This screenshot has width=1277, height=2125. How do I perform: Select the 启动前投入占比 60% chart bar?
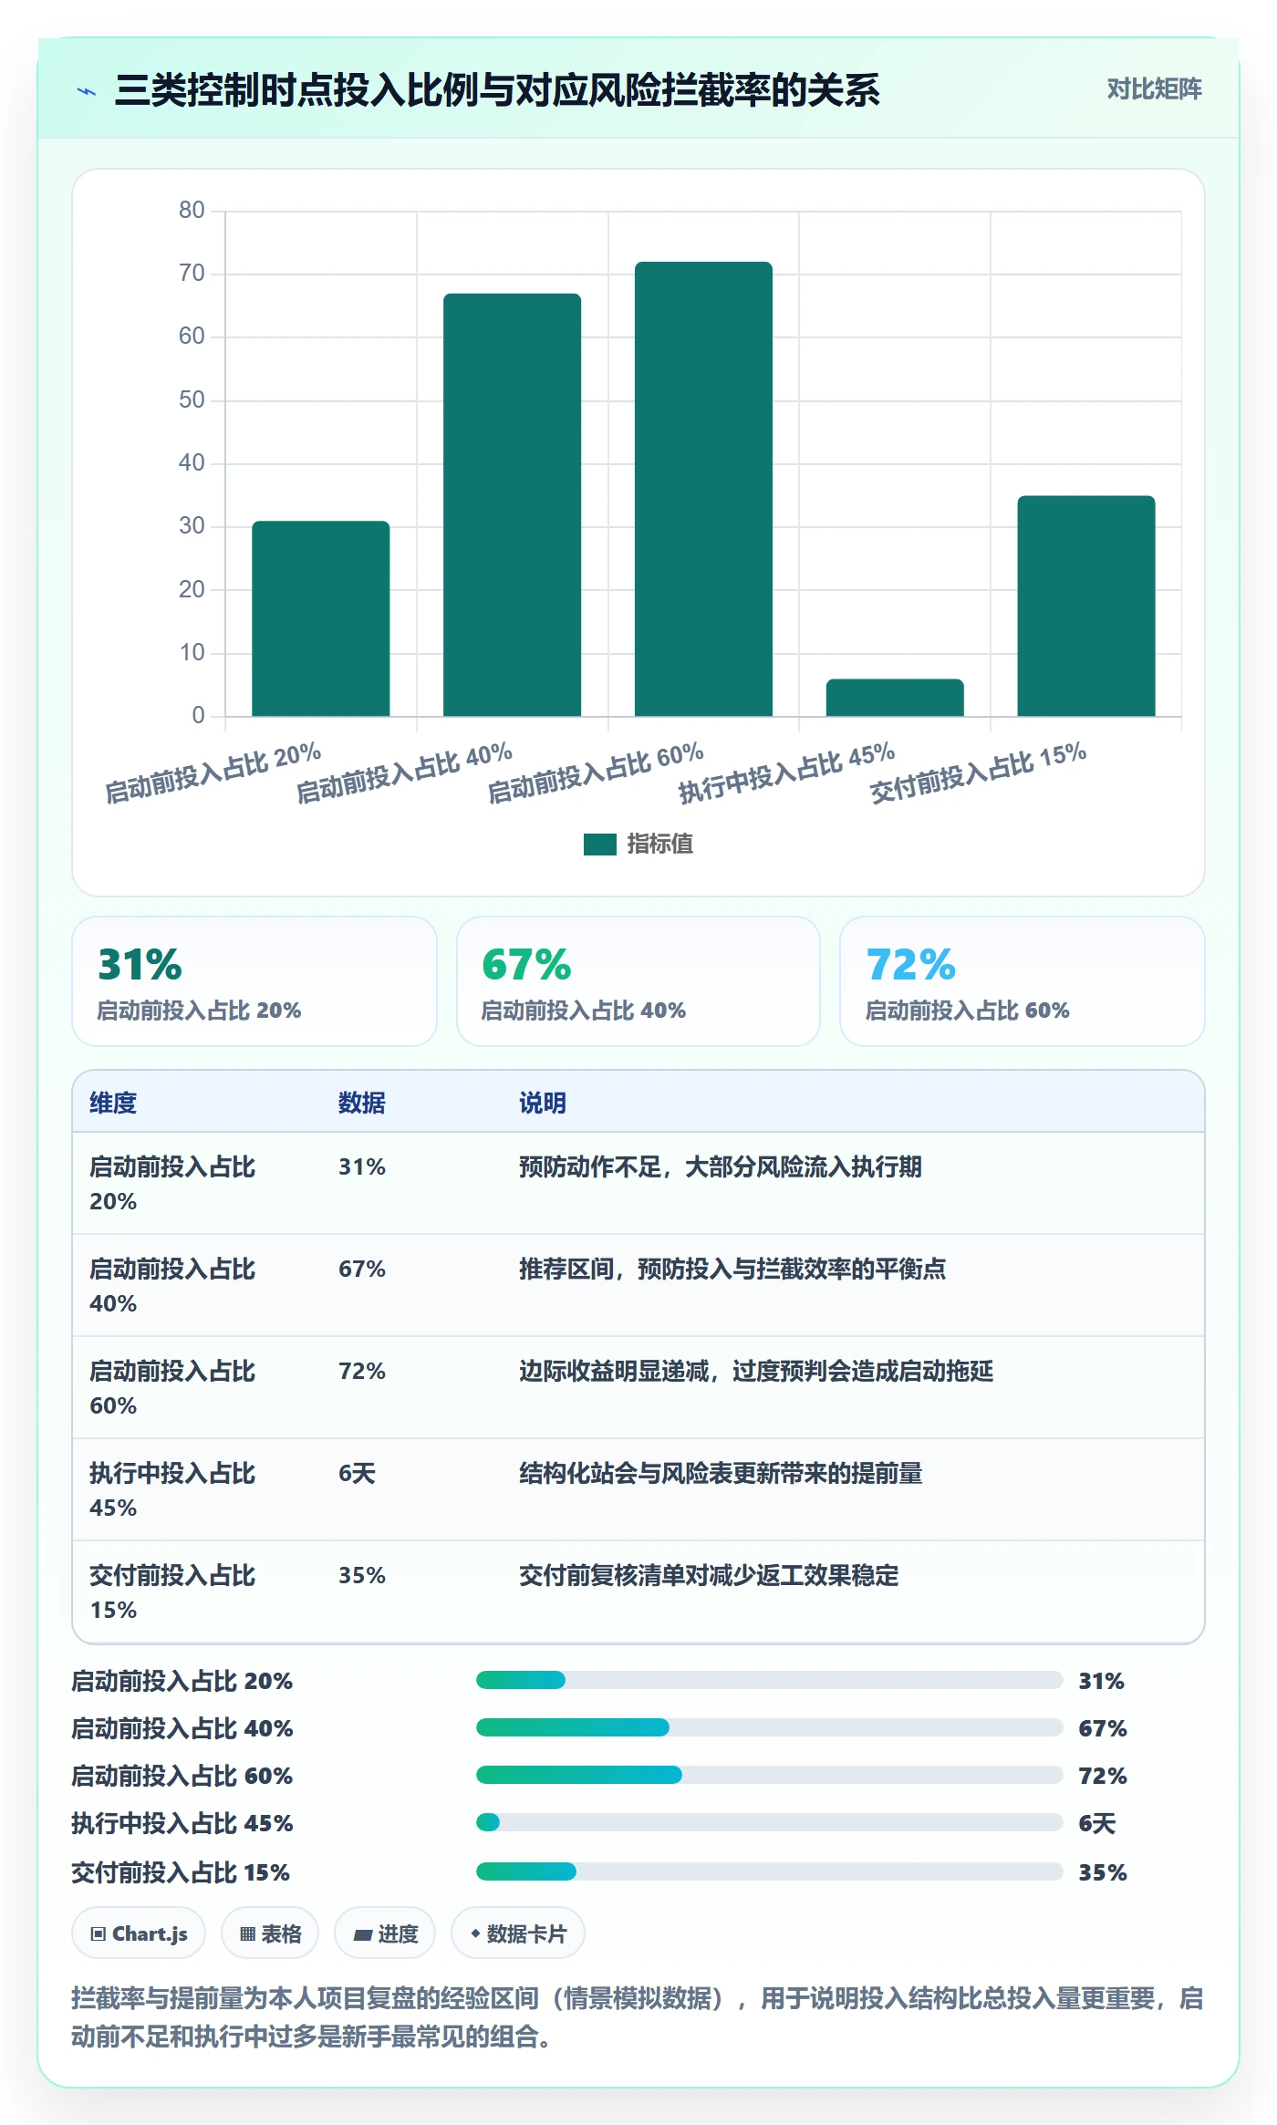(x=703, y=489)
